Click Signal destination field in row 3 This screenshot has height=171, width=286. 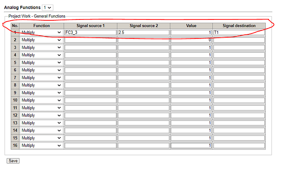(239, 48)
